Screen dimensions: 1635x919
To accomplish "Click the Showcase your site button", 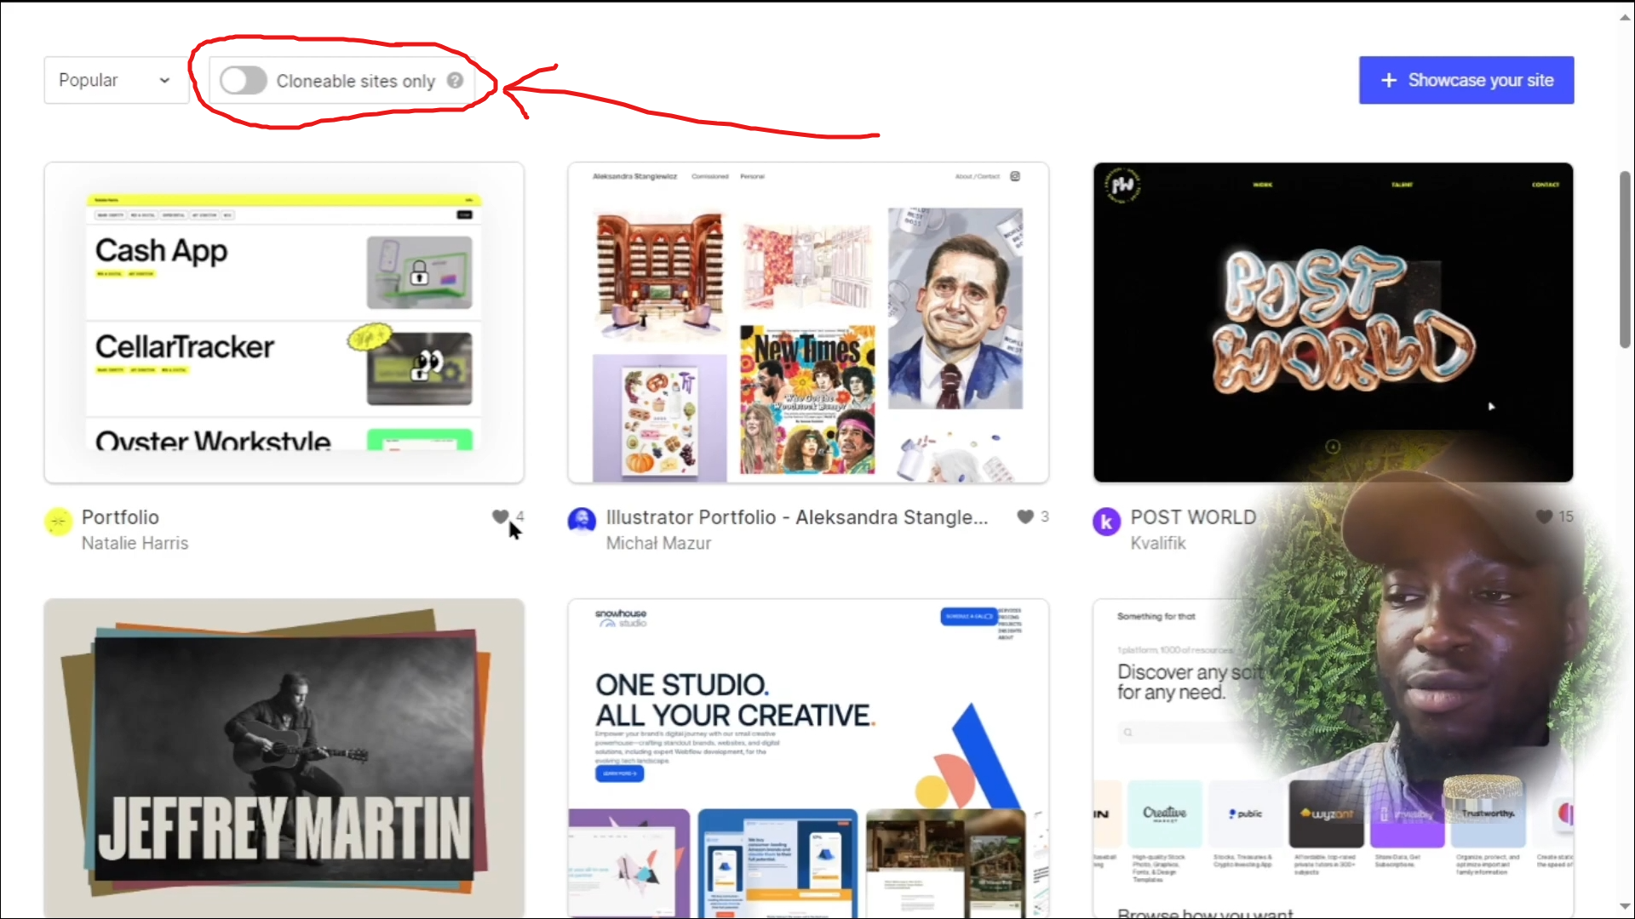I will [x=1466, y=80].
